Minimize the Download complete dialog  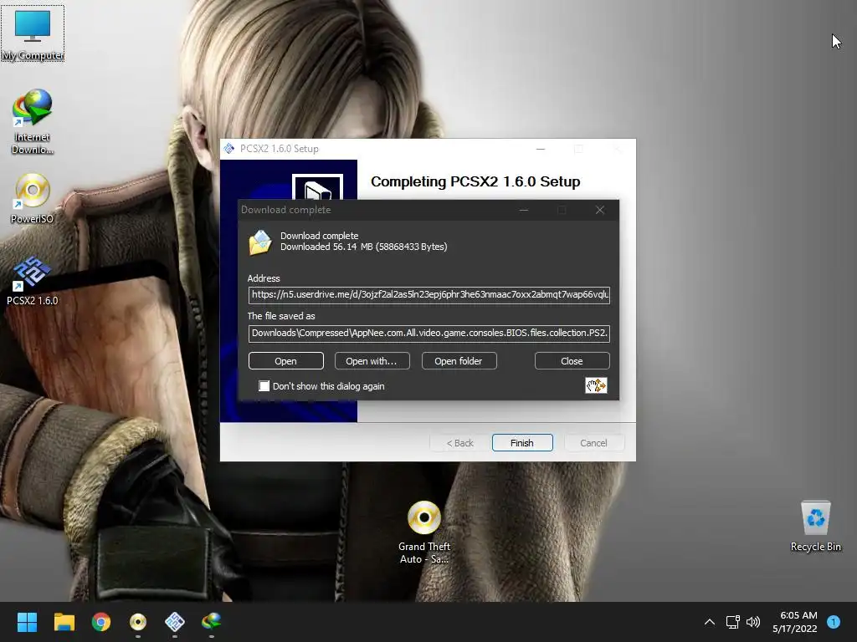[x=524, y=210]
